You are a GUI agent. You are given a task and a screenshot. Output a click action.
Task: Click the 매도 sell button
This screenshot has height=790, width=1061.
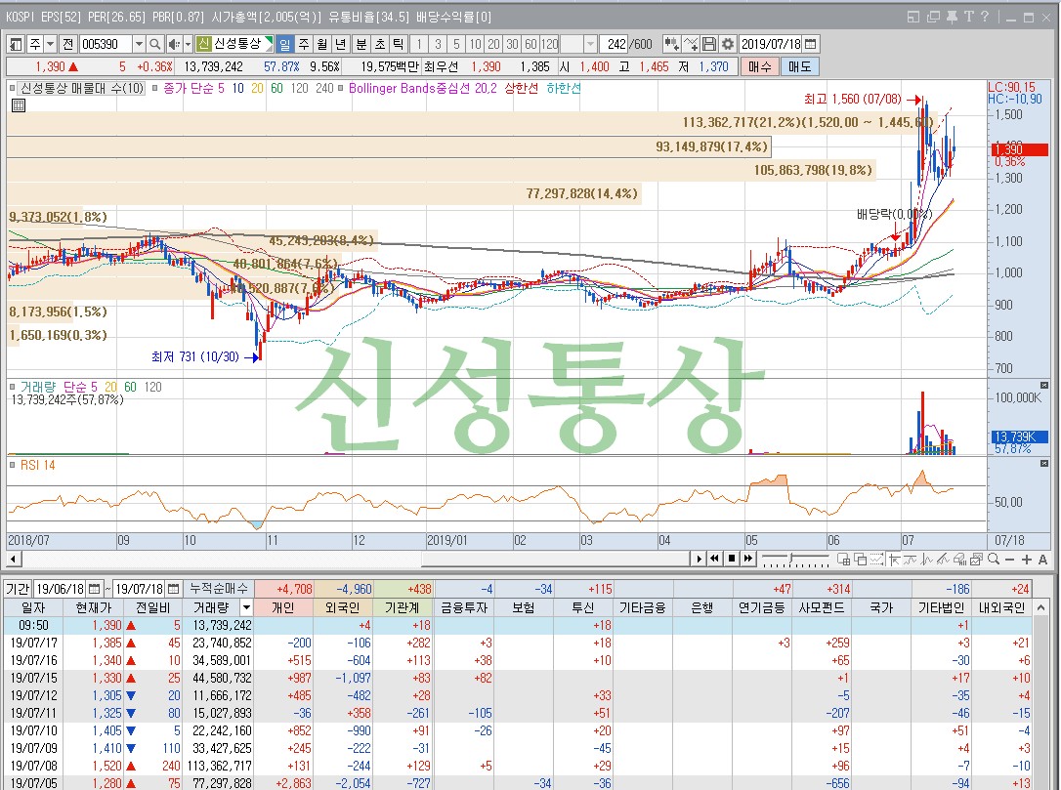[x=799, y=67]
